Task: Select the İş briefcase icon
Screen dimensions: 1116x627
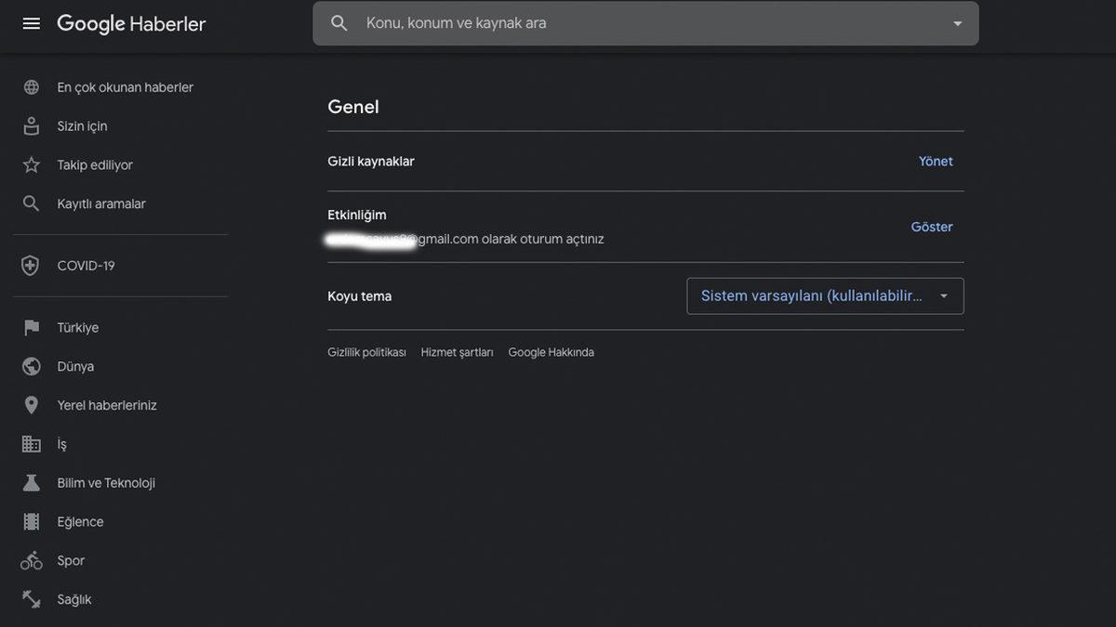Action: [x=31, y=443]
